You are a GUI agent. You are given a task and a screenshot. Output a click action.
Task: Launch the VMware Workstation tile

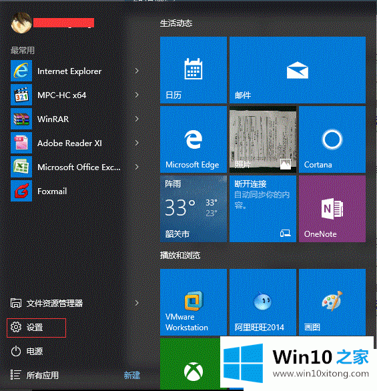[194, 302]
